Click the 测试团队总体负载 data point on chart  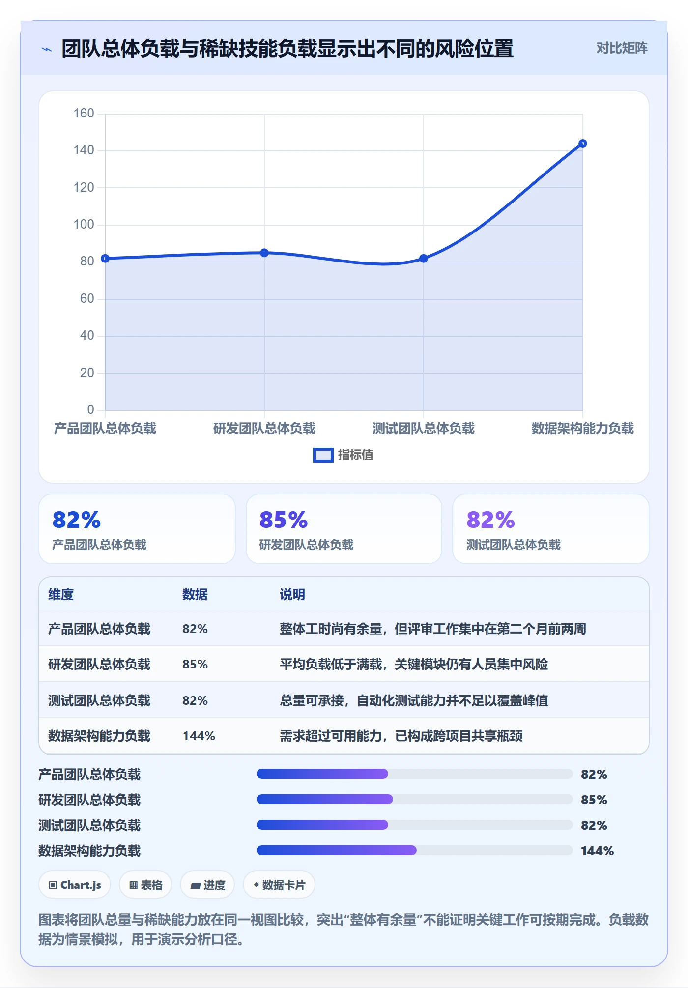pyautogui.click(x=424, y=259)
